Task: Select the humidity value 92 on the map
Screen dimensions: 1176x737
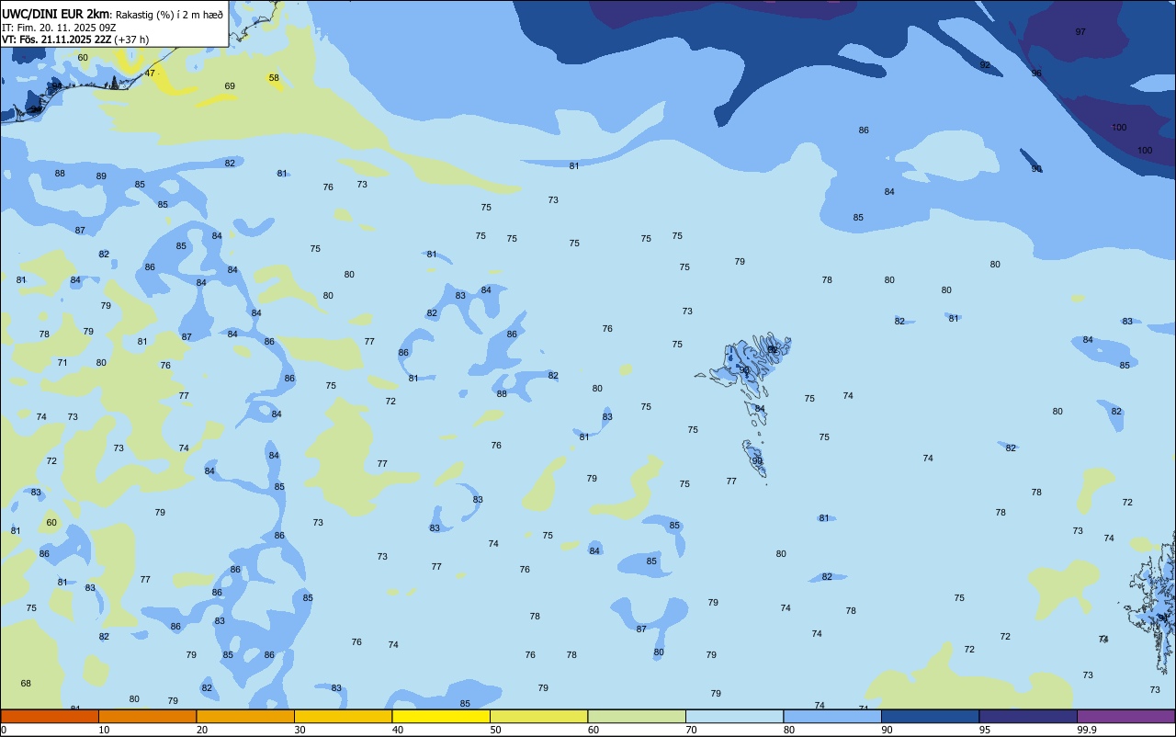Action: pyautogui.click(x=985, y=65)
